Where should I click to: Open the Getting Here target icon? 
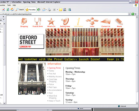click(x=65, y=22)
